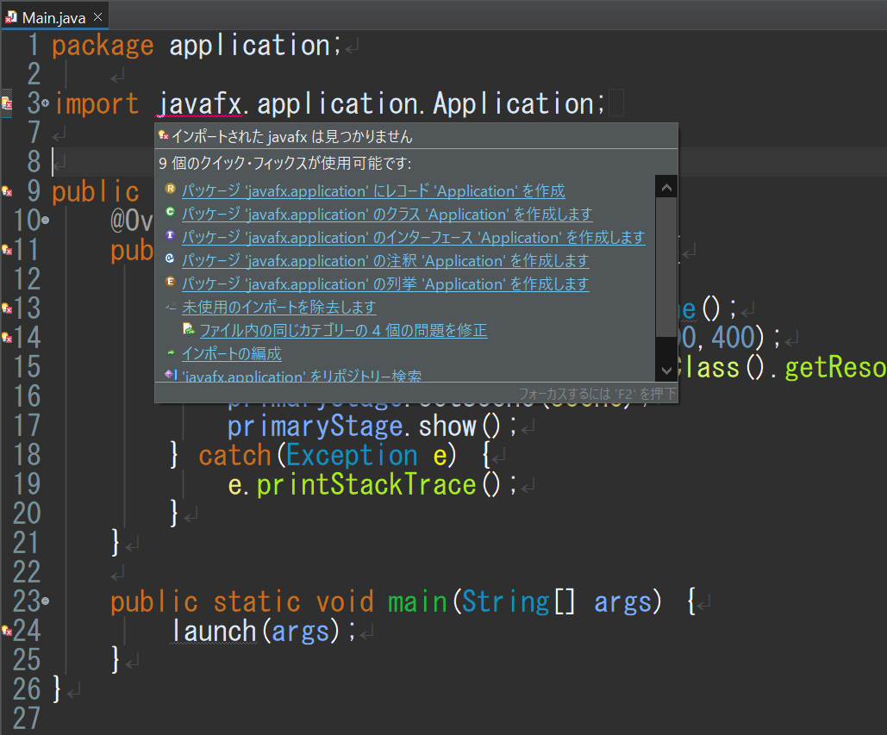Image resolution: width=887 pixels, height=735 pixels.
Task: Expand the collapsed import fold on line 3
Action: pyautogui.click(x=43, y=103)
